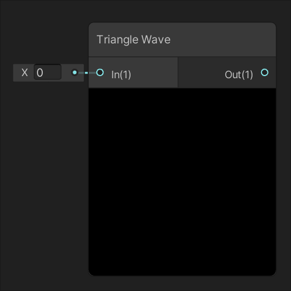Click the output slot row left of Out(1)
Viewport: 291px width, 291px height.
[x=201, y=72]
